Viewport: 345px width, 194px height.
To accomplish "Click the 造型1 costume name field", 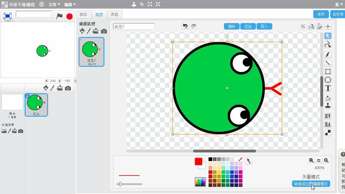I will 134,26.
